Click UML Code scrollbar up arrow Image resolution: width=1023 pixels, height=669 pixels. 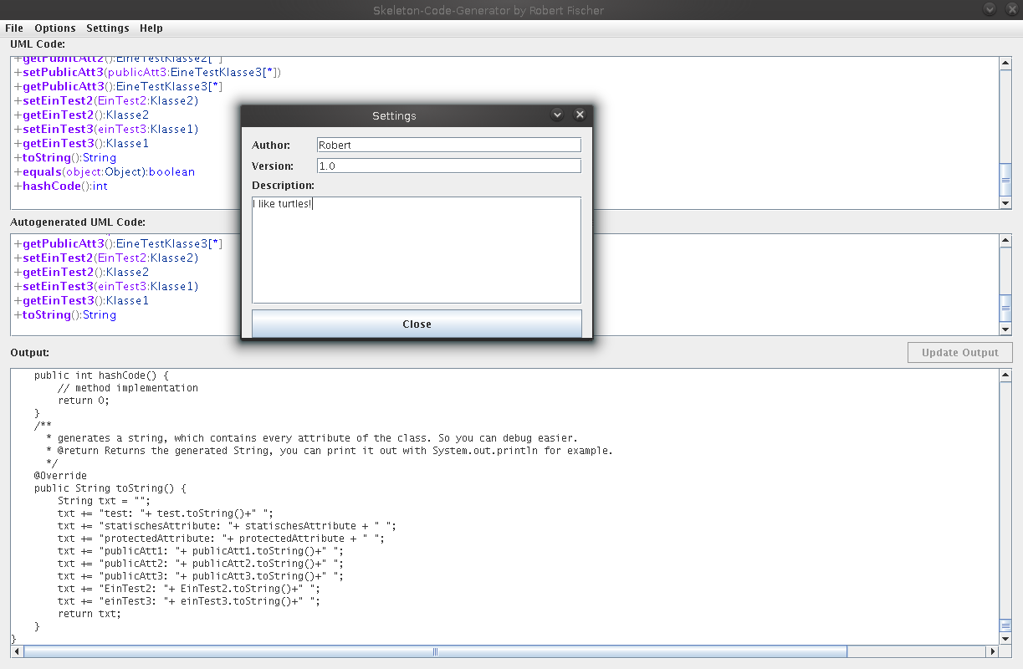[x=1005, y=64]
